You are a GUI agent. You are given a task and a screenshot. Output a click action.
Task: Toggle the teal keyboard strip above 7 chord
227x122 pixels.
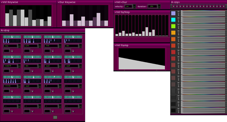coord(53,77)
